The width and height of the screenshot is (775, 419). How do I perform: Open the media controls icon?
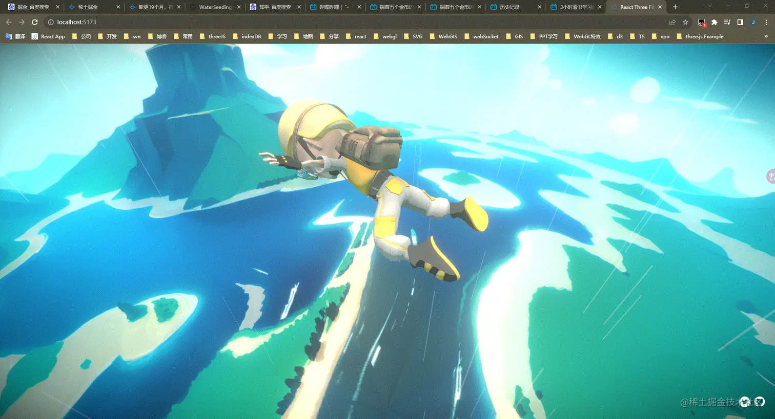[x=727, y=22]
